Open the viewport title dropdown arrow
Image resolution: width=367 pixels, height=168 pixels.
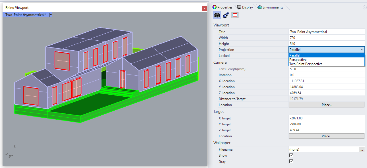51,15
